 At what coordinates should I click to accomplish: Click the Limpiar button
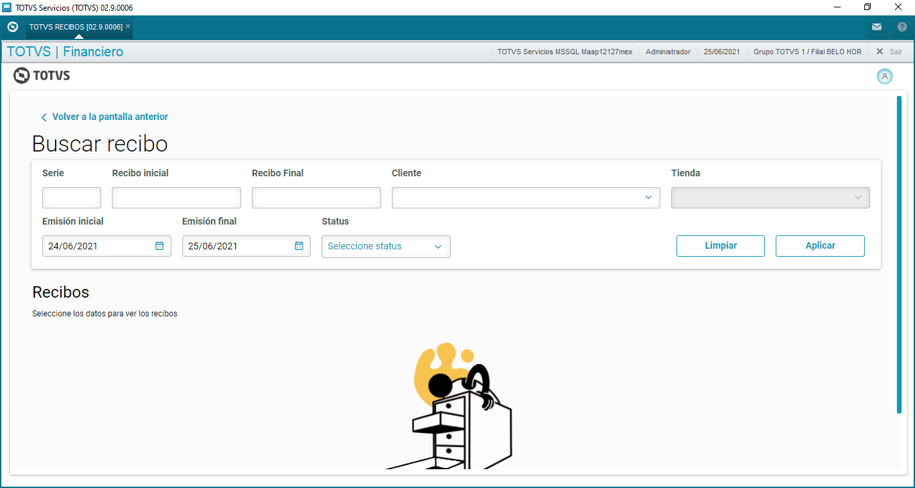tap(721, 246)
